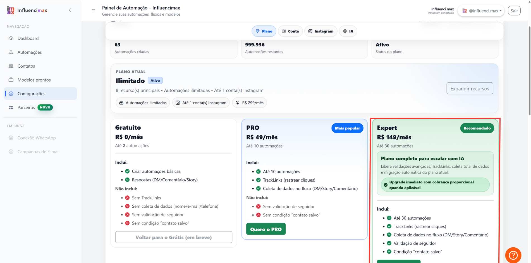Image resolution: width=531 pixels, height=263 pixels.
Task: Click the sparkle icon on R$ 299/mês chip
Action: [238, 103]
